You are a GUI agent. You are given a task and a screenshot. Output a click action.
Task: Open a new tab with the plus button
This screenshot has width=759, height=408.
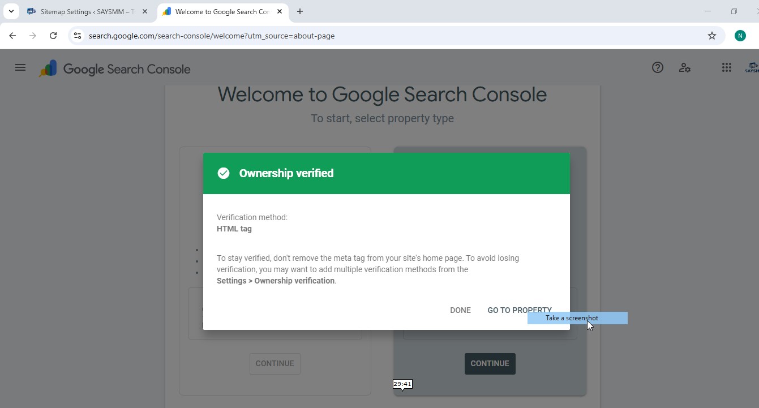coord(300,11)
